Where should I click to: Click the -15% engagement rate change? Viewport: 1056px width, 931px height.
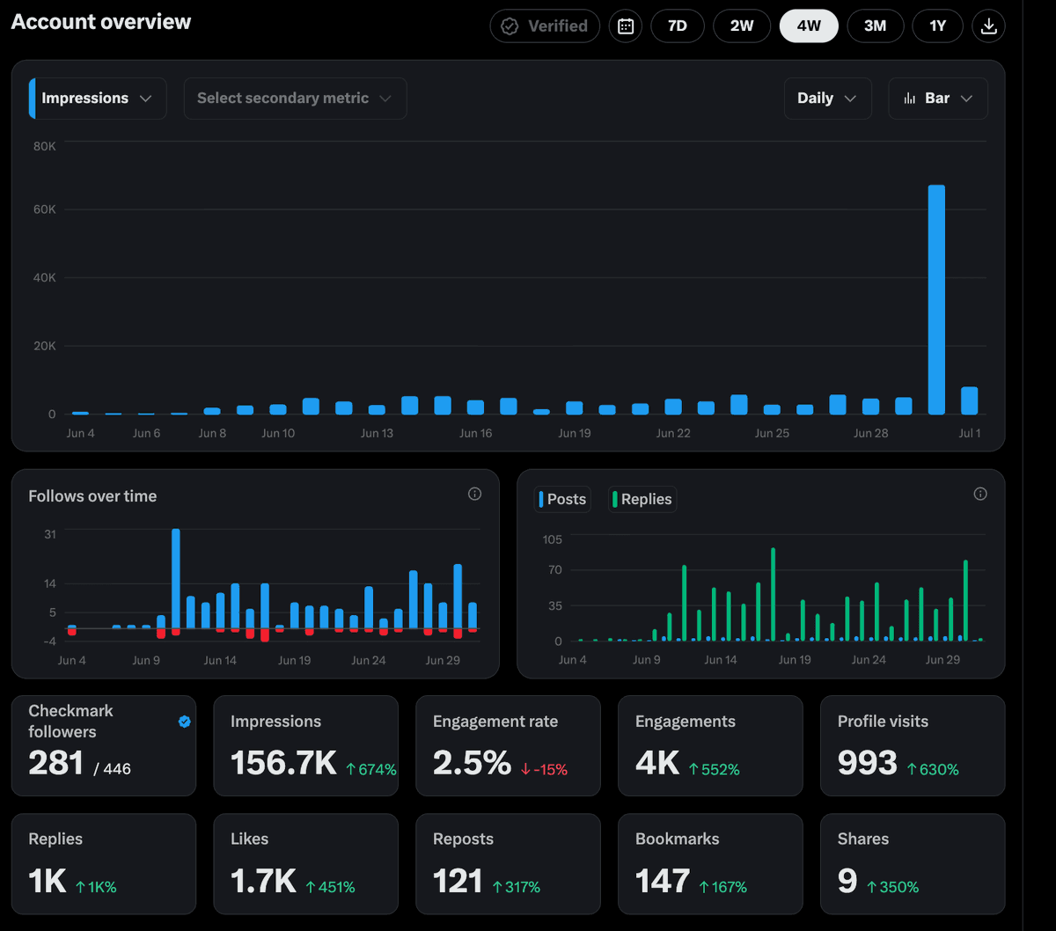pos(544,769)
